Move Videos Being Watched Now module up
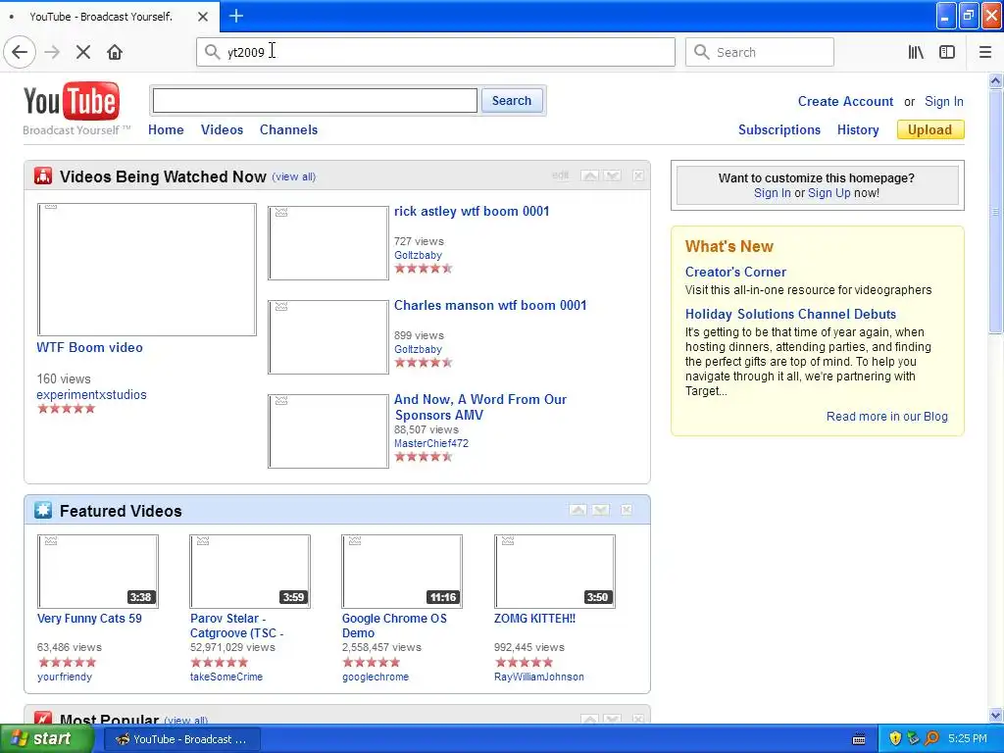Viewport: 1004px width, 753px height. [x=589, y=176]
